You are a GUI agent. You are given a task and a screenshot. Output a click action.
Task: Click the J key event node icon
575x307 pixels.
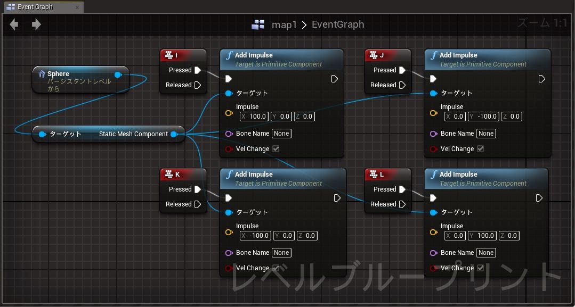374,55
